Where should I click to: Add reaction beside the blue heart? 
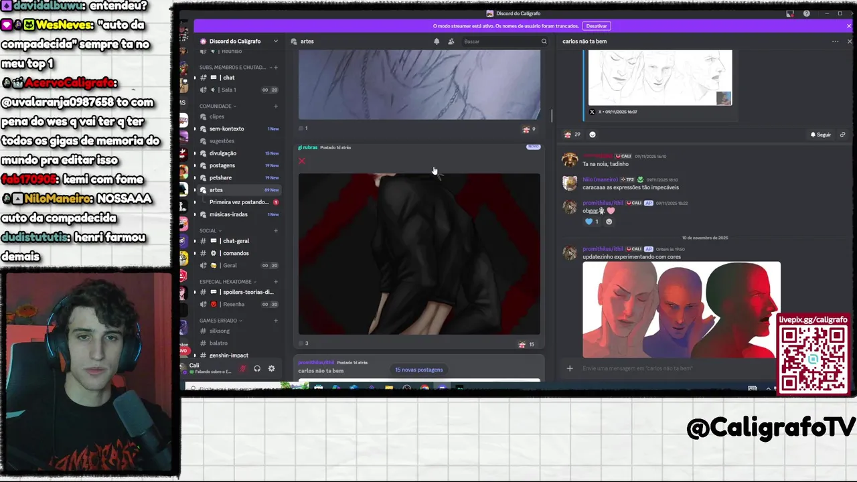pos(609,222)
